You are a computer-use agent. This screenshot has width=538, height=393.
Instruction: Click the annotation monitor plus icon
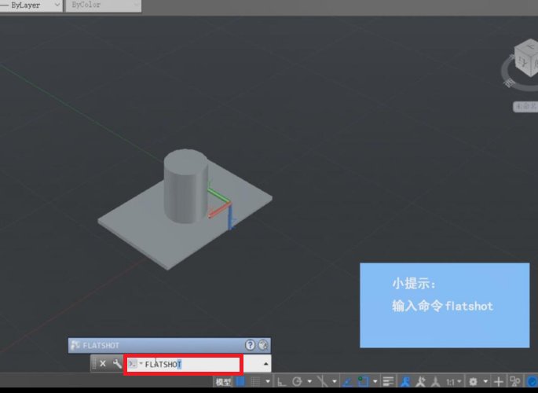[499, 382]
